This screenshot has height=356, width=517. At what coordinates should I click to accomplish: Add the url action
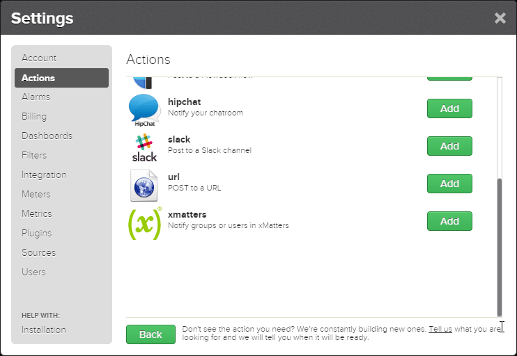(449, 184)
